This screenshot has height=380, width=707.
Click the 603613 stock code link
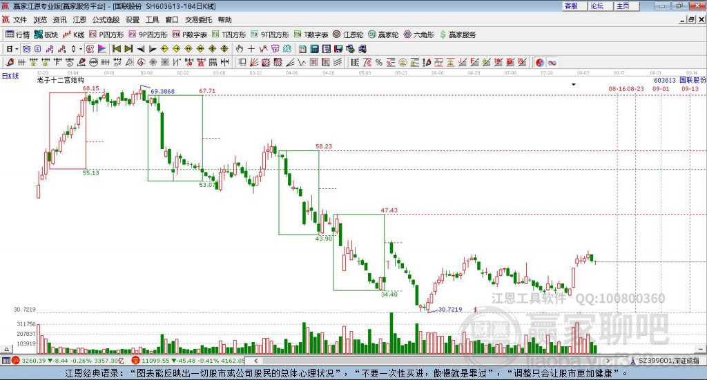click(665, 80)
